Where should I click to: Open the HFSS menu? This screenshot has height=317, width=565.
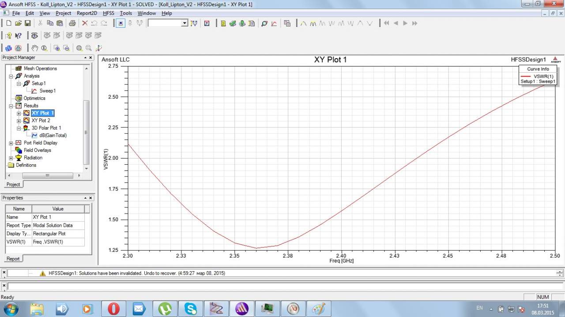[109, 13]
